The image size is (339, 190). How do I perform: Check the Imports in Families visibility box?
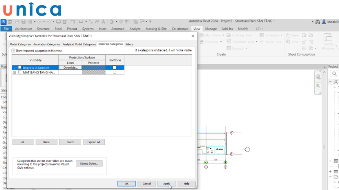(19, 68)
